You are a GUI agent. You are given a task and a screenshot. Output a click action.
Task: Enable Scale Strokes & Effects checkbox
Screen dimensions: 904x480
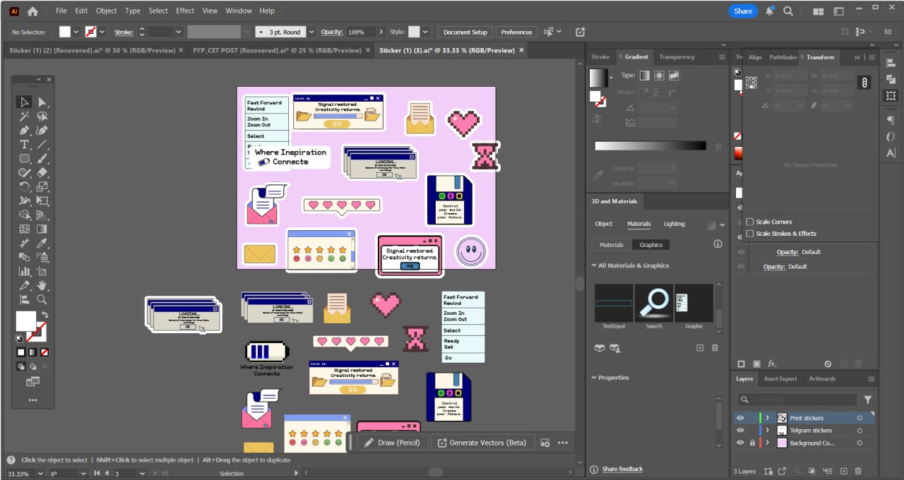tap(750, 234)
